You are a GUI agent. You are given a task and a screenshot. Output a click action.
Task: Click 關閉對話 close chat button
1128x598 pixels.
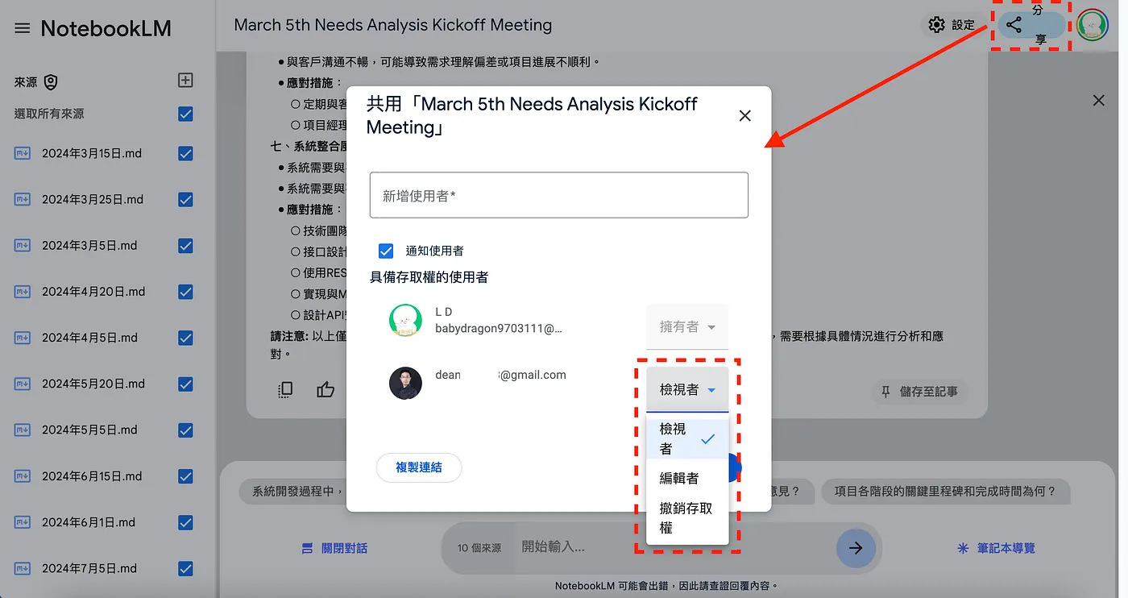(334, 548)
